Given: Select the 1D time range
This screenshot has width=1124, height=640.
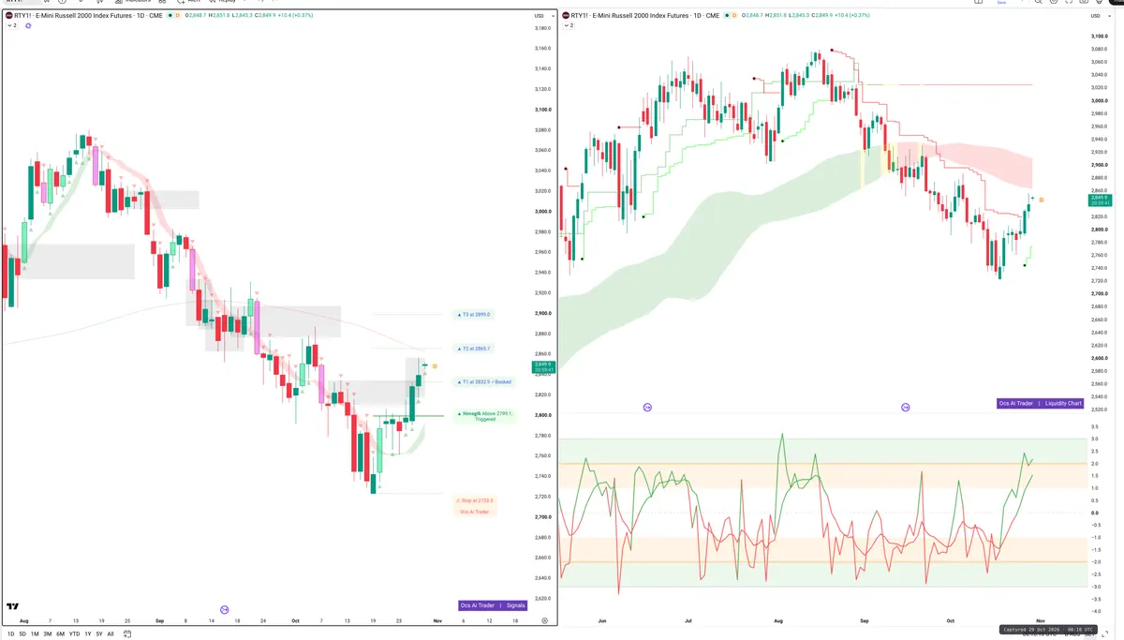Looking at the screenshot, I should coord(10,634).
